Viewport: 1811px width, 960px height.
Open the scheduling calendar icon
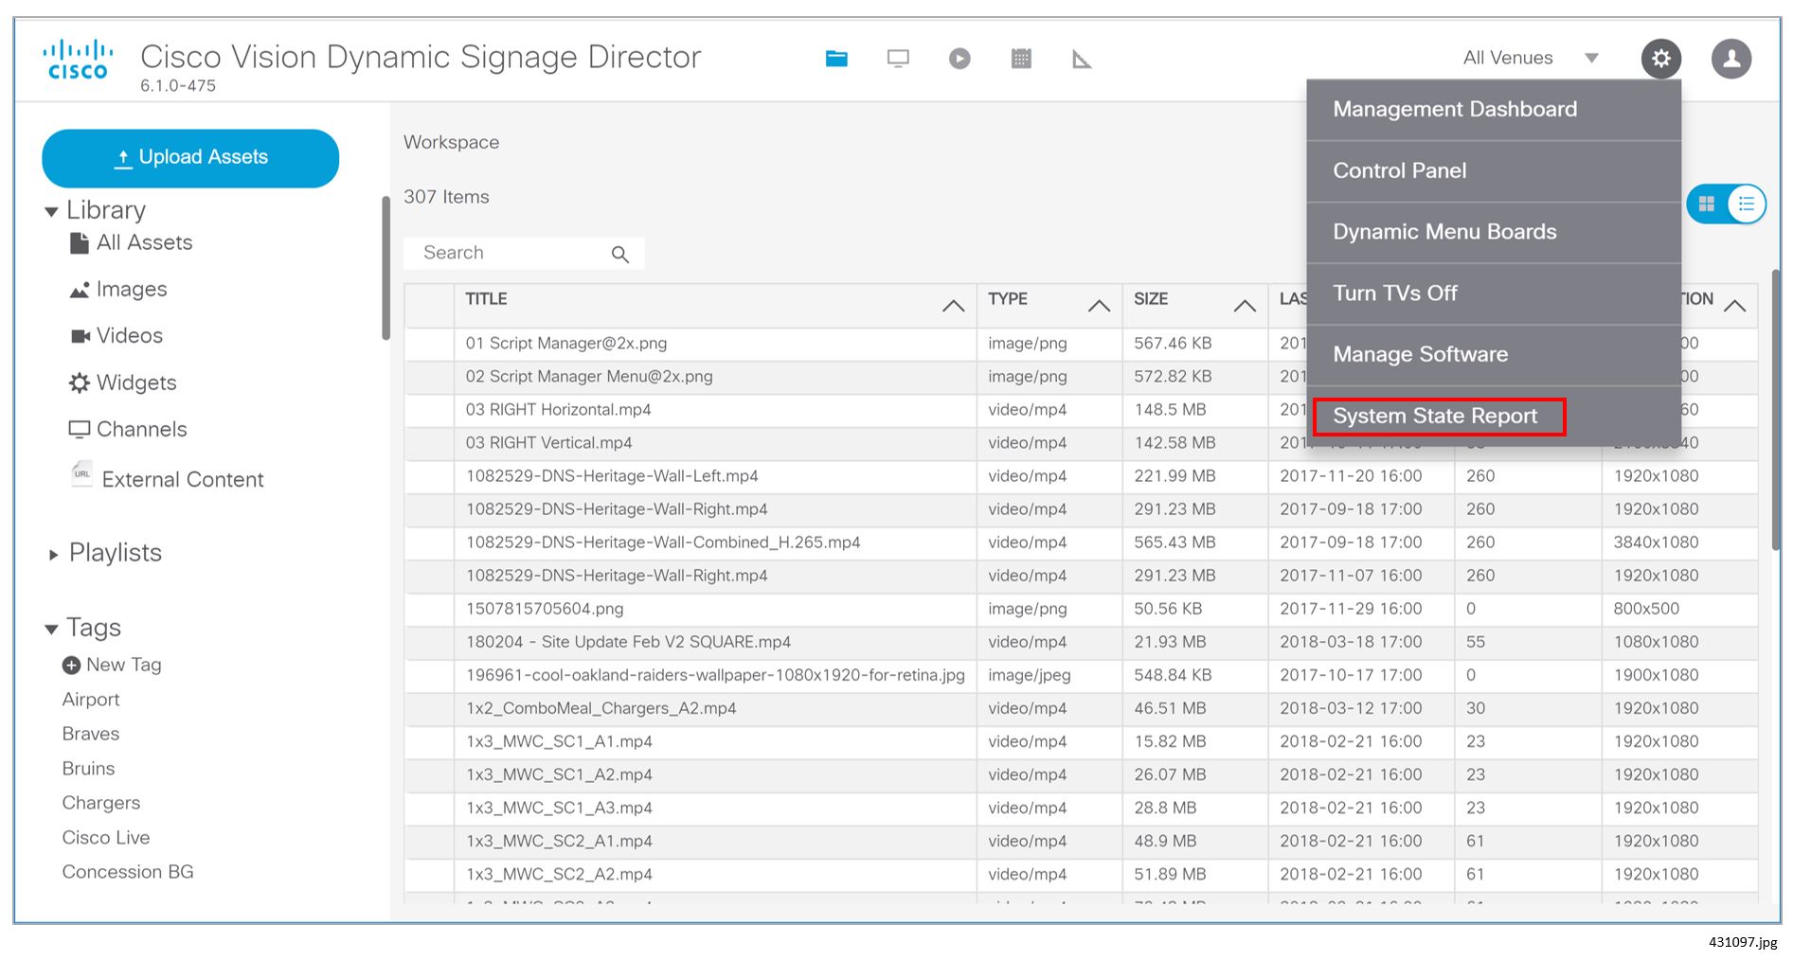[1021, 58]
